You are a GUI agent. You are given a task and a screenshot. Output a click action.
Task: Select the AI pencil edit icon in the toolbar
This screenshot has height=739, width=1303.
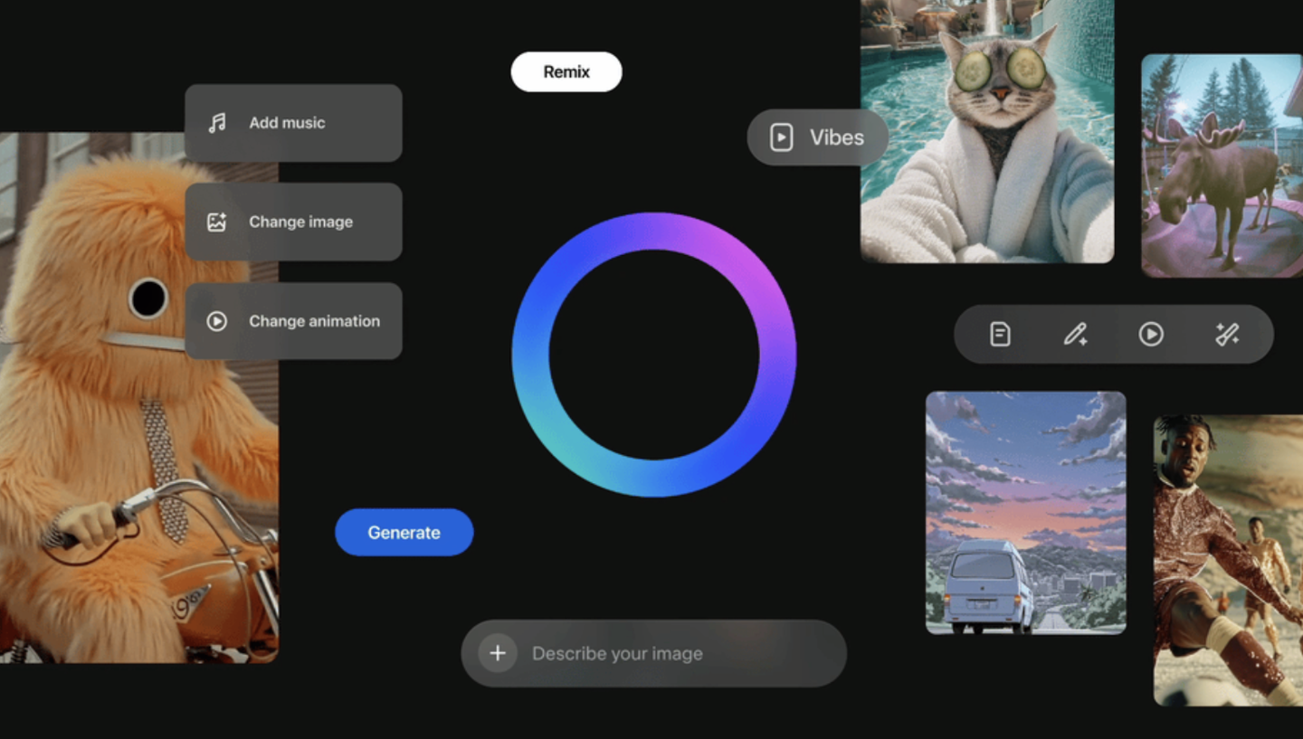(1075, 333)
